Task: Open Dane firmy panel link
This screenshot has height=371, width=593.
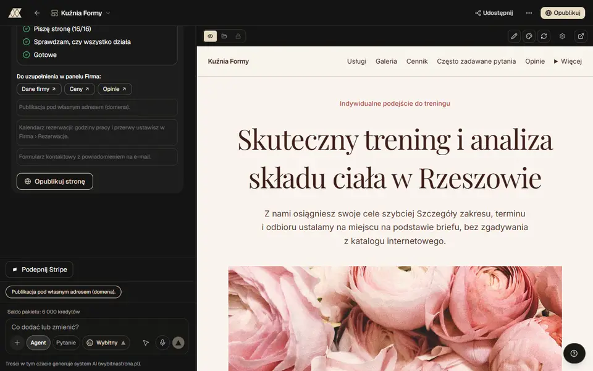Action: [39, 89]
